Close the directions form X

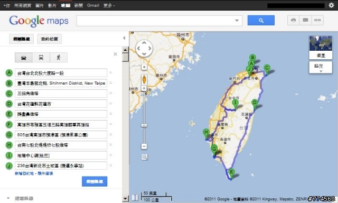click(x=115, y=54)
